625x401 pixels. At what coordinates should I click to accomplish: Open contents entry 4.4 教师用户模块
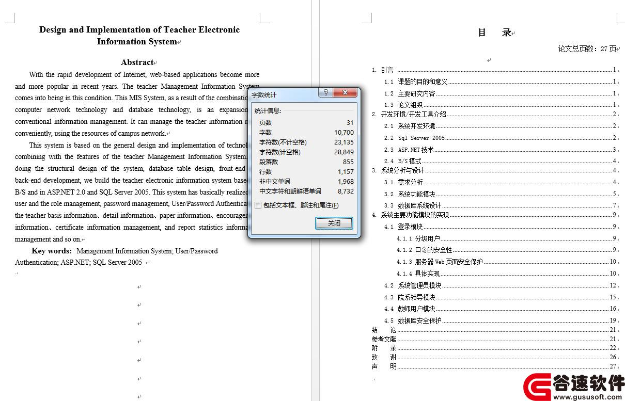click(x=500, y=309)
